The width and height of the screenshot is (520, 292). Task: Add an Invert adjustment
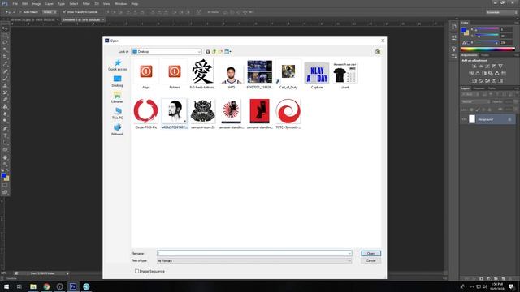(x=474, y=81)
